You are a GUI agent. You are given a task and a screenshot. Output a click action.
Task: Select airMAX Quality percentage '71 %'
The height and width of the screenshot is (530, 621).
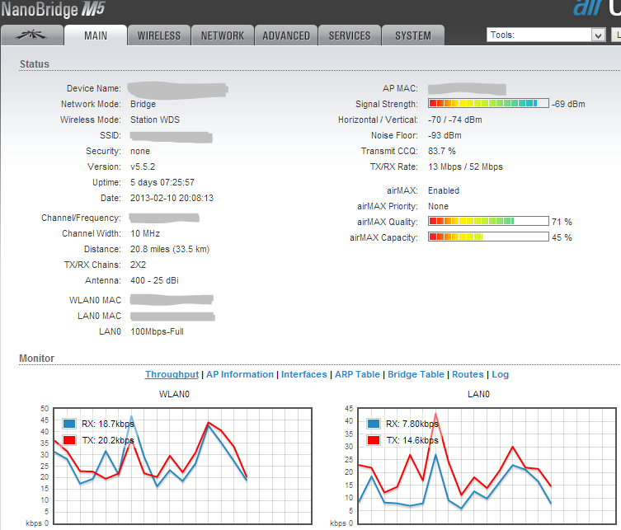point(562,222)
